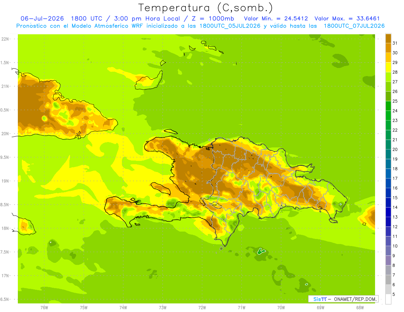Click the "ONAMET/REP.DOM." credit label
Screen dimensions: 404x312
point(355,299)
